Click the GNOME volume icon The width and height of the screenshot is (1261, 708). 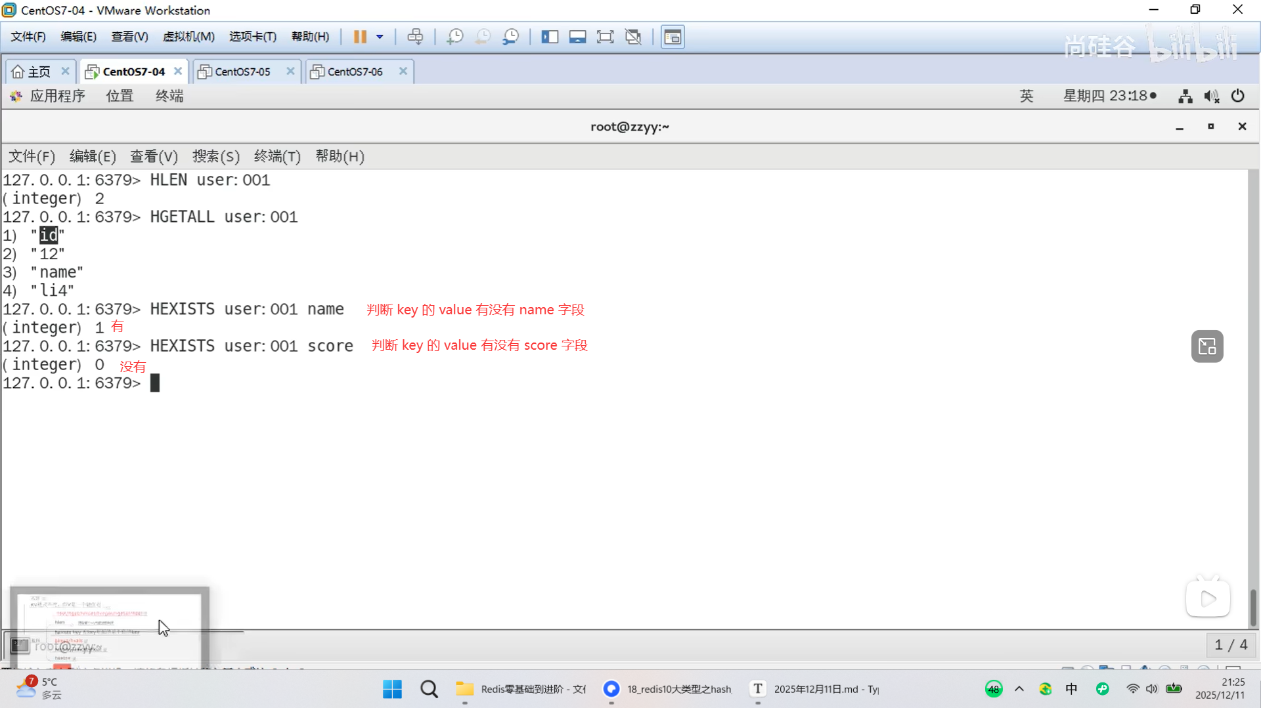tap(1212, 96)
